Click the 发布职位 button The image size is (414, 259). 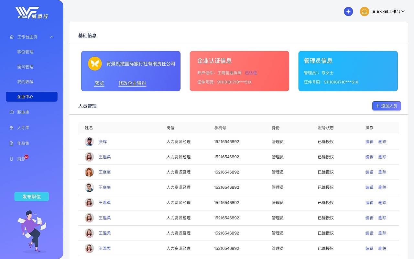(32, 197)
